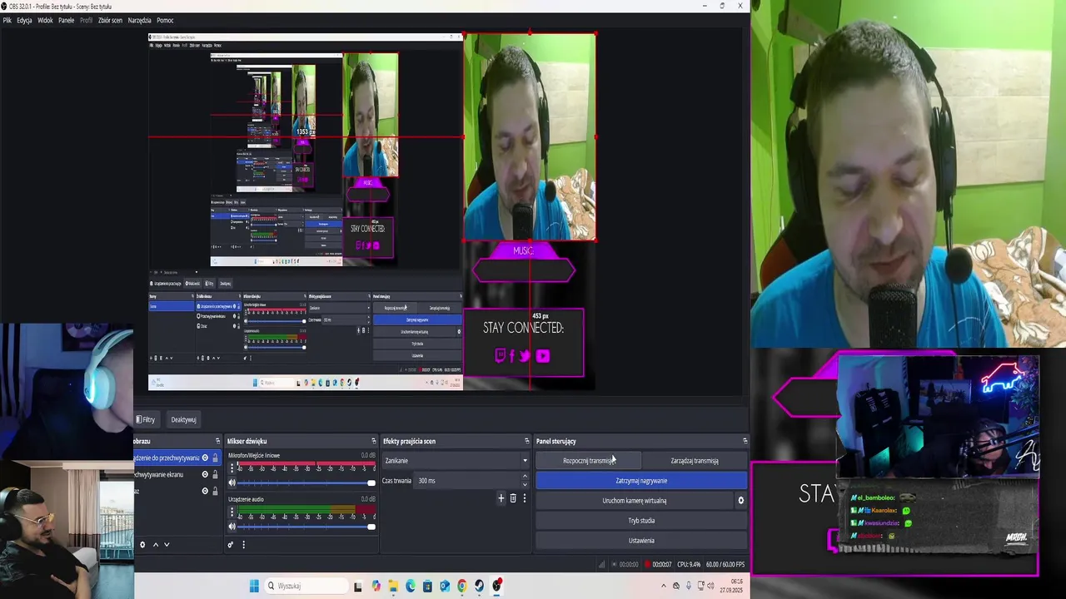Screen dimensions: 1066x599
Task: Click the network status icon in status bar
Action: pyautogui.click(x=601, y=564)
